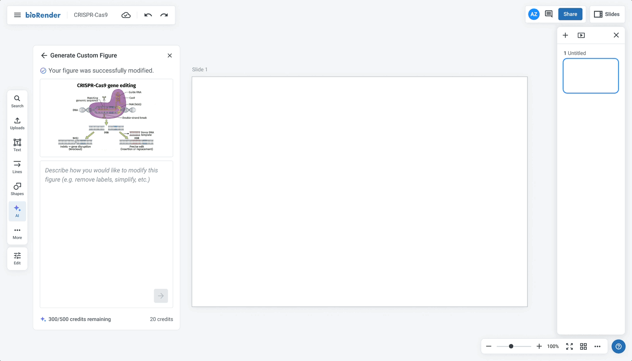
Task: Open the Edit panel
Action: [17, 258]
